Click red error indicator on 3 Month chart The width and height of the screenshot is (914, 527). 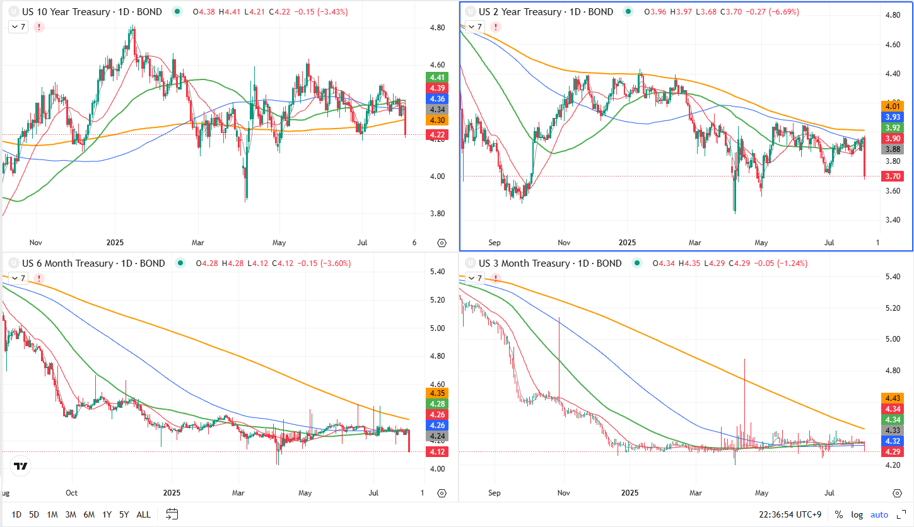[x=496, y=278]
